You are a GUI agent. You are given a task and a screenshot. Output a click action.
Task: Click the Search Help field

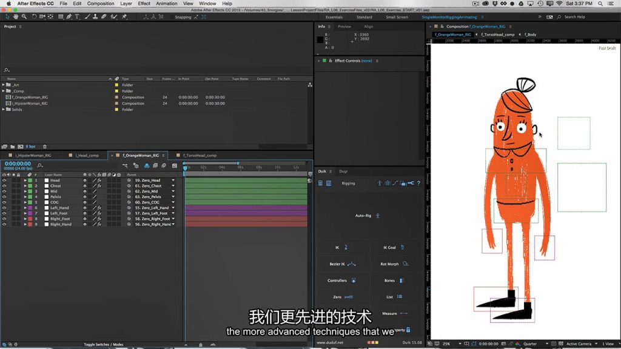point(575,17)
